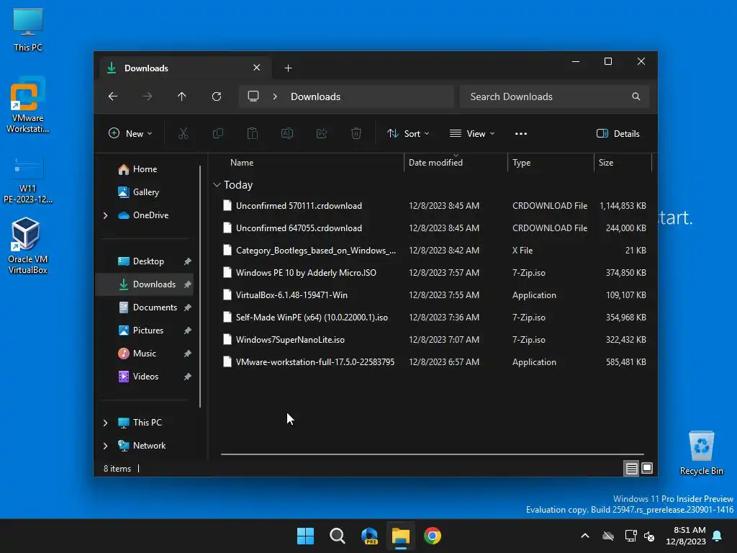Navigate up one folder level
Viewport: 737px width, 553px height.
(x=182, y=96)
